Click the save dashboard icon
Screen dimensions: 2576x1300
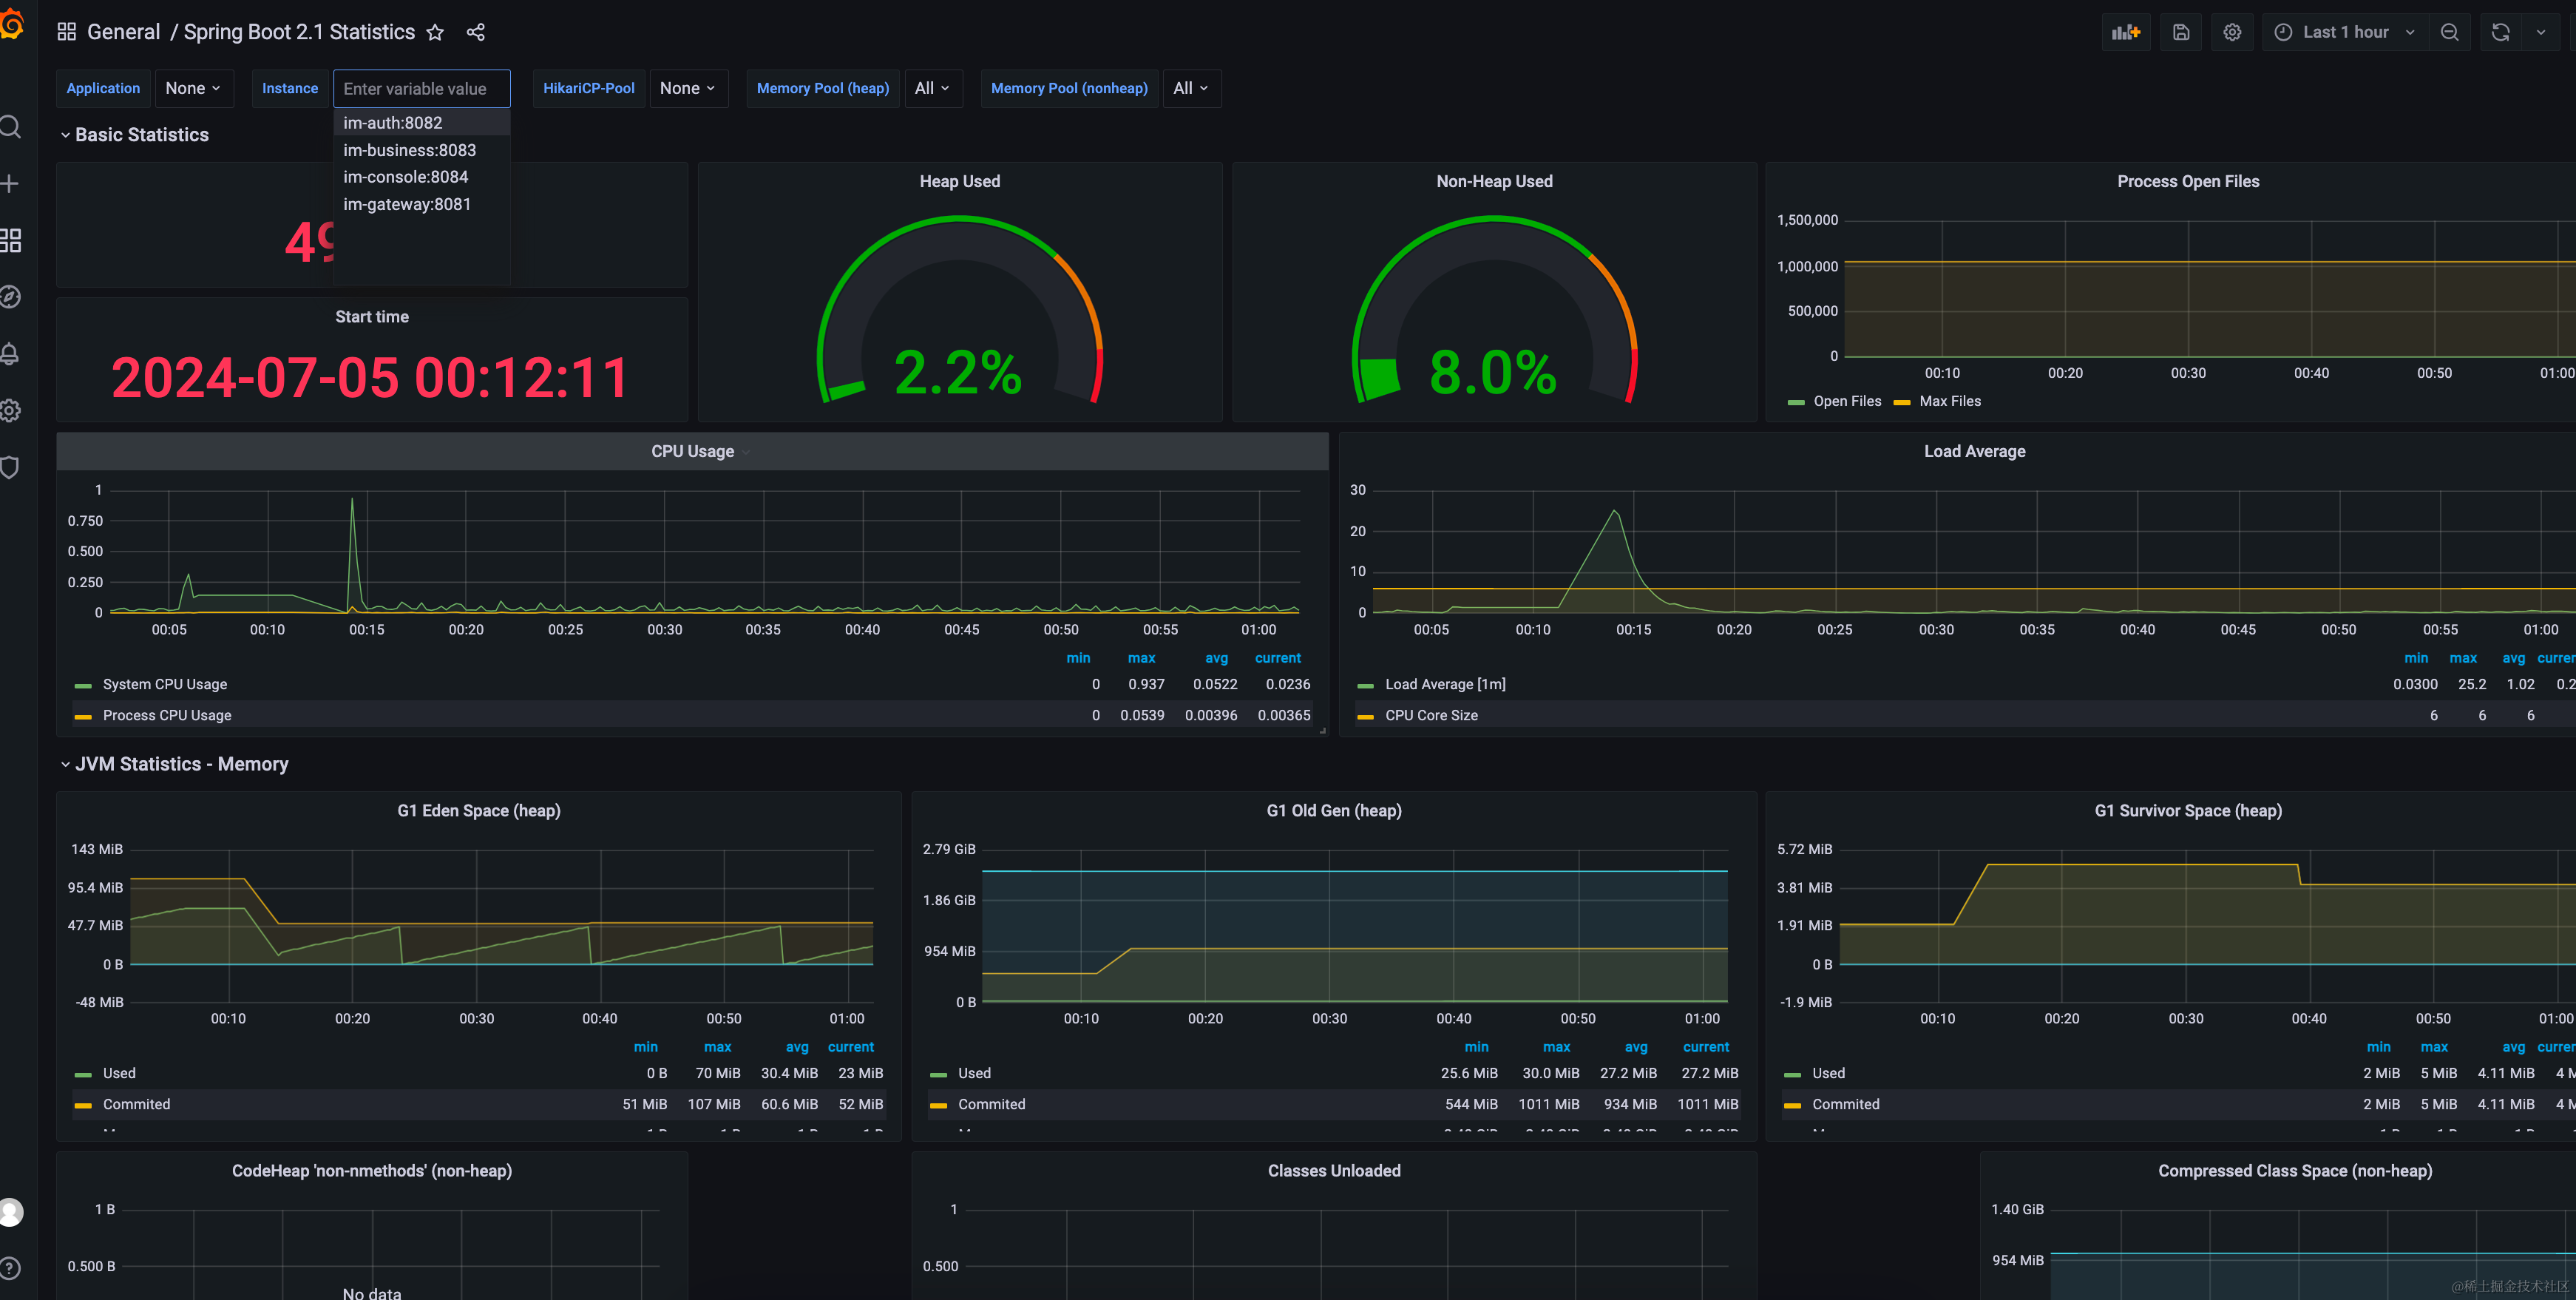pos(2181,32)
